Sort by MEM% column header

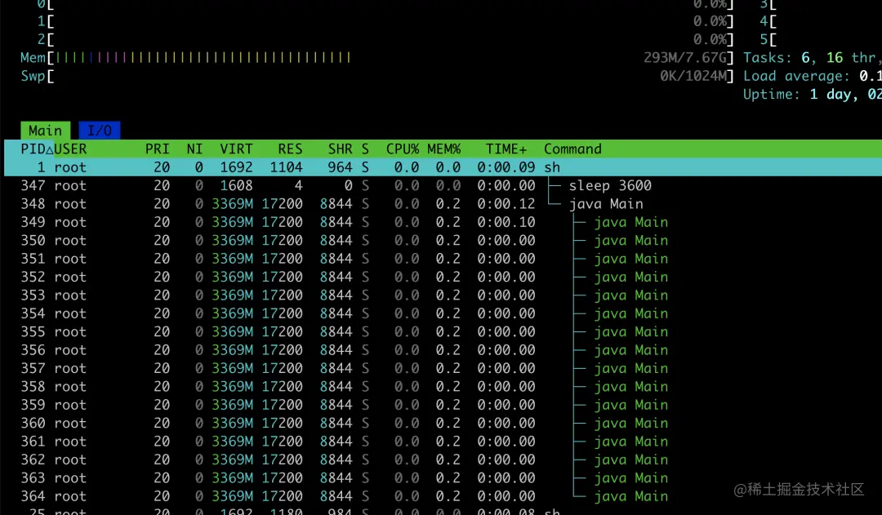(443, 149)
